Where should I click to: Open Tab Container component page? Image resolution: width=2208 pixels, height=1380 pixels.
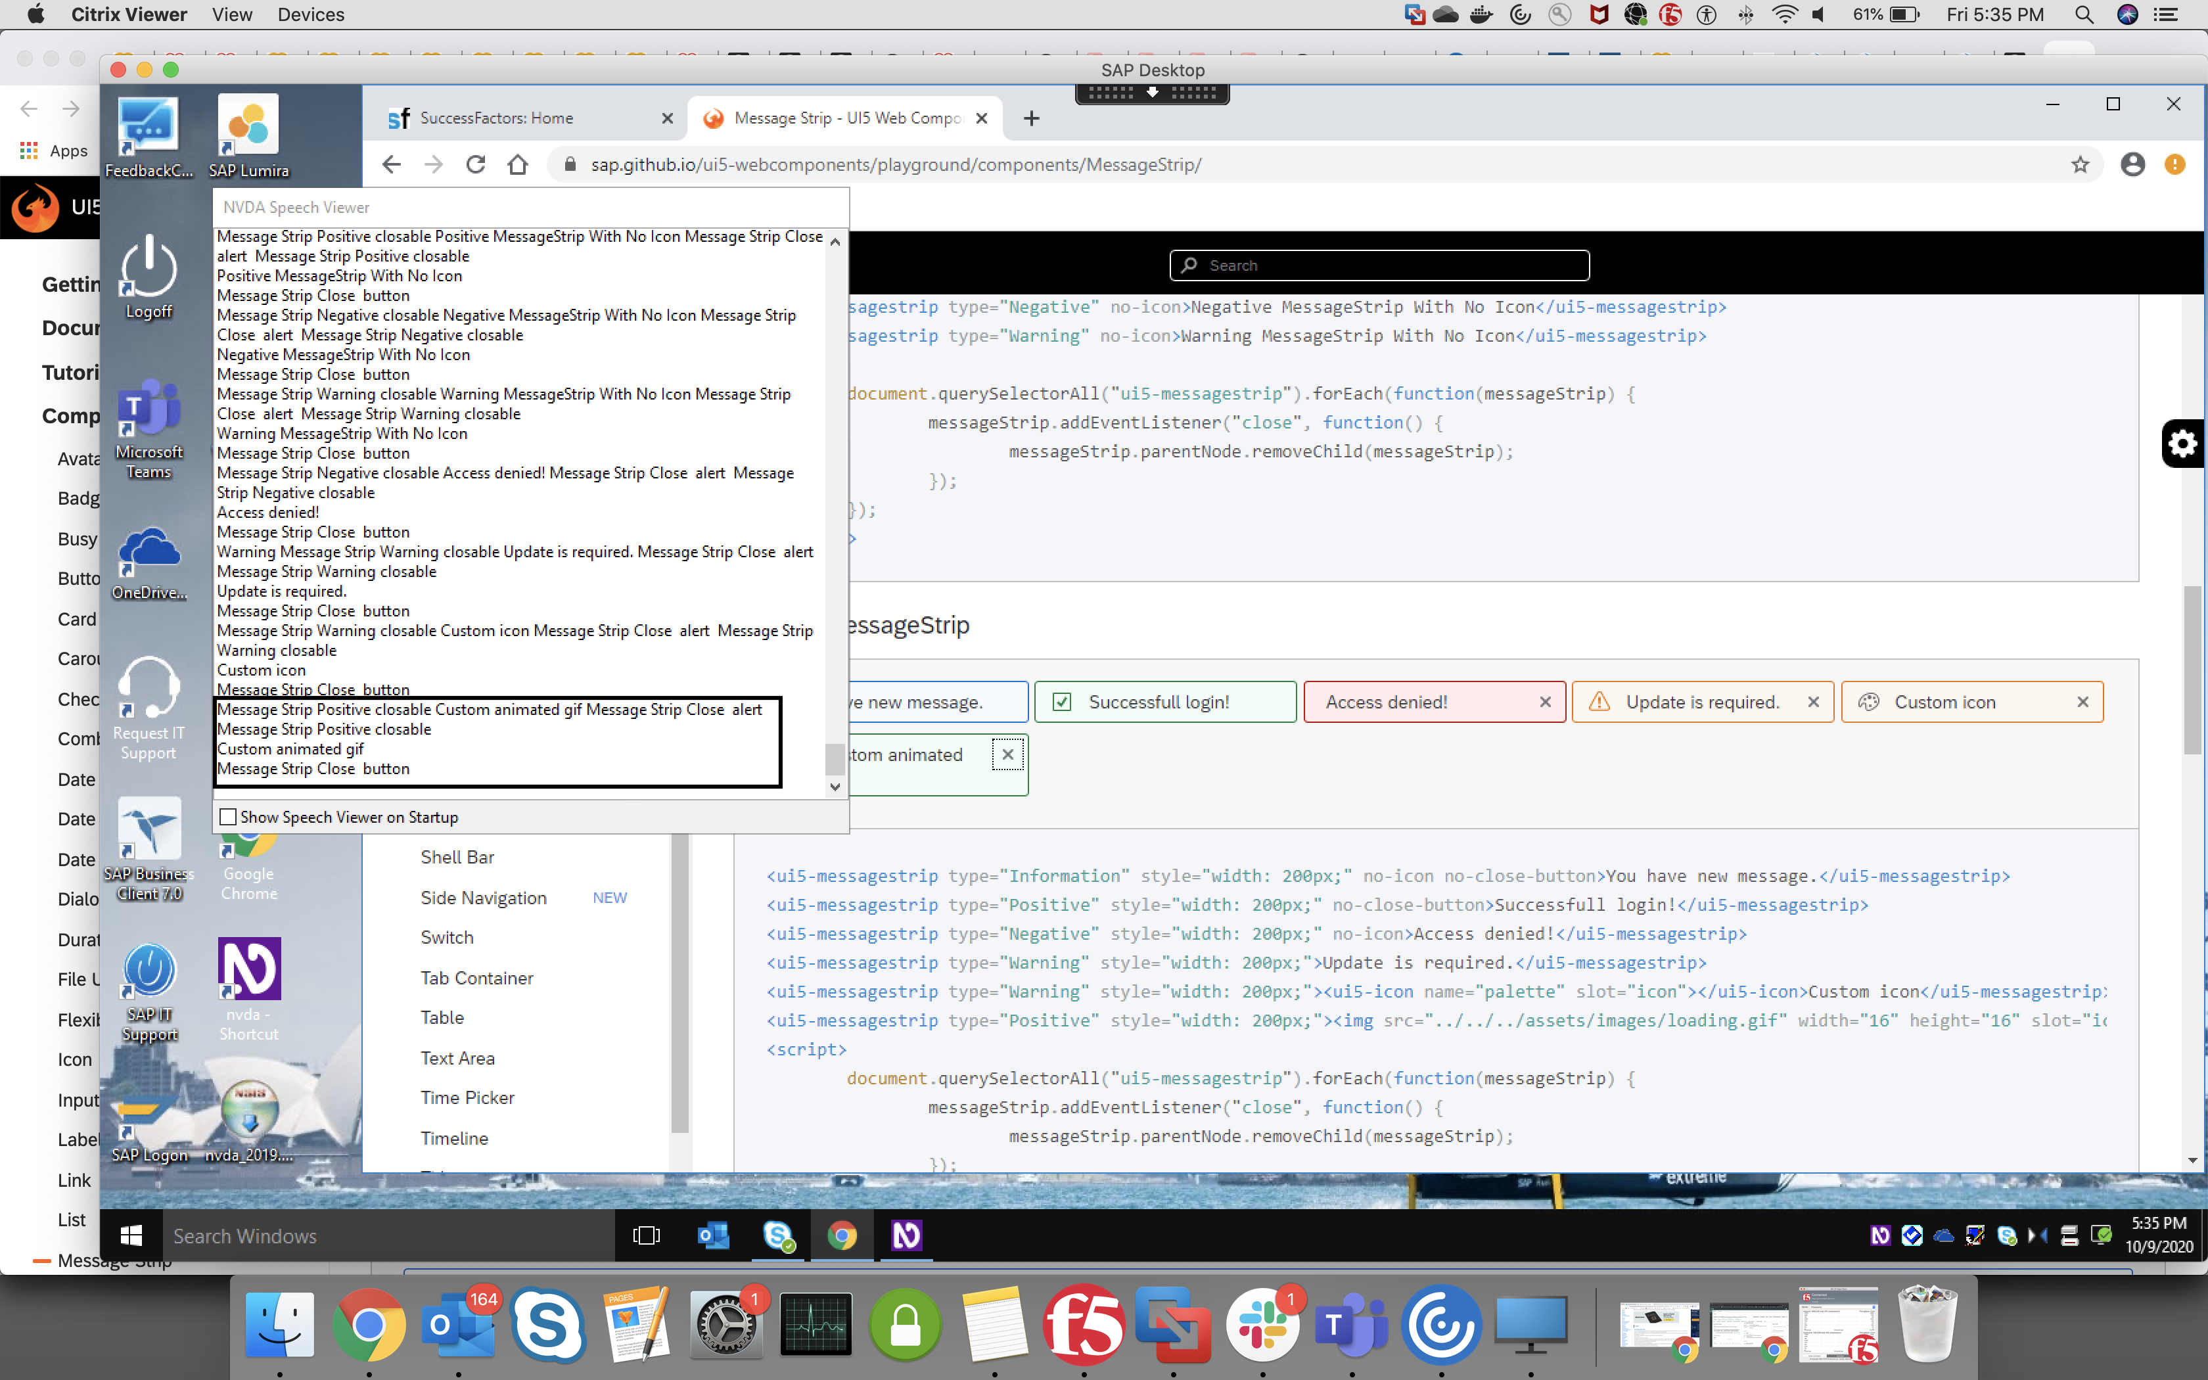click(476, 978)
